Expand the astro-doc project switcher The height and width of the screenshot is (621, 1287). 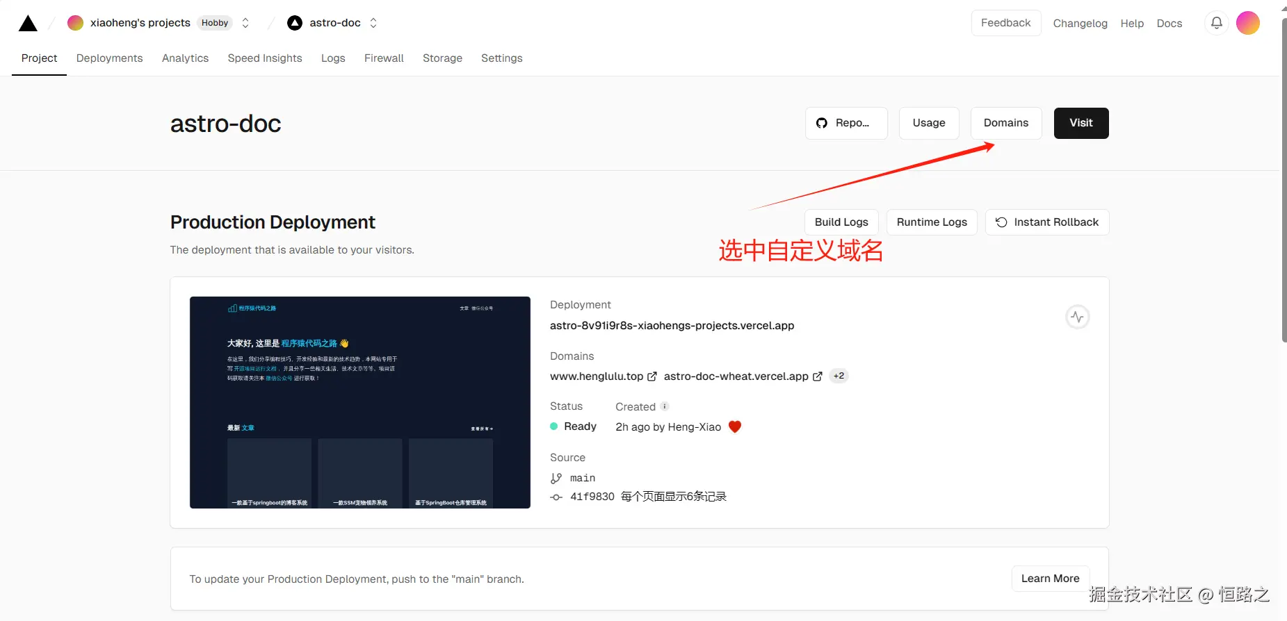[373, 23]
